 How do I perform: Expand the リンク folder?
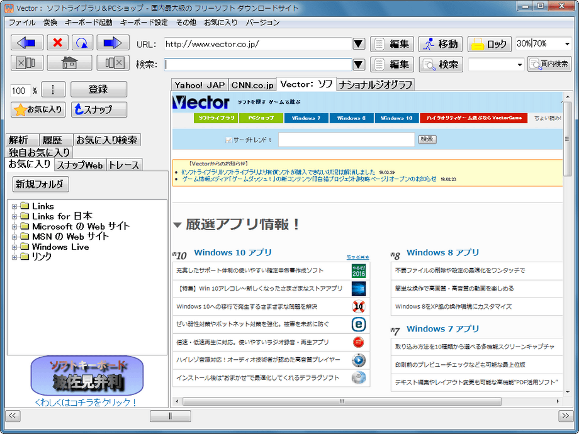click(x=14, y=257)
